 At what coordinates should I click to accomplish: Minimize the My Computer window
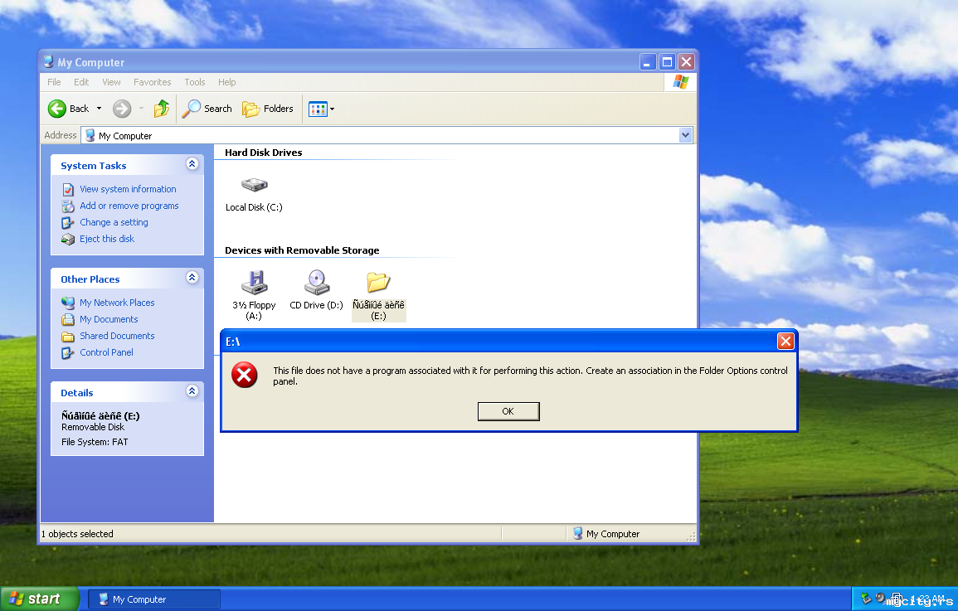point(648,61)
